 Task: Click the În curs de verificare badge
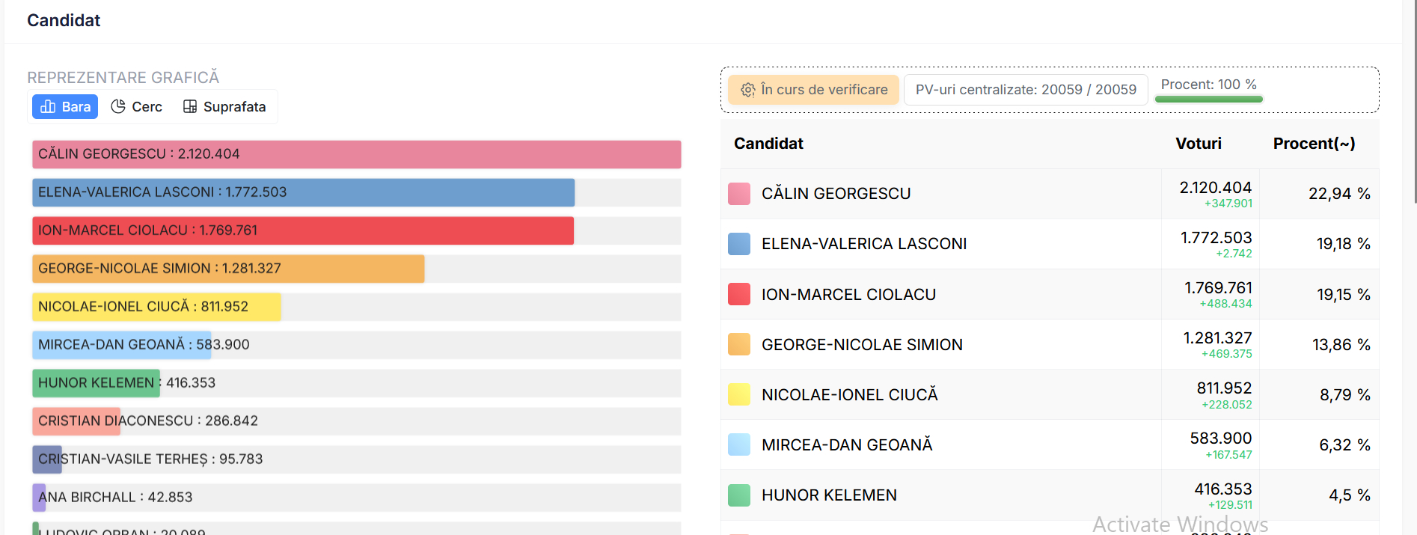coord(814,90)
